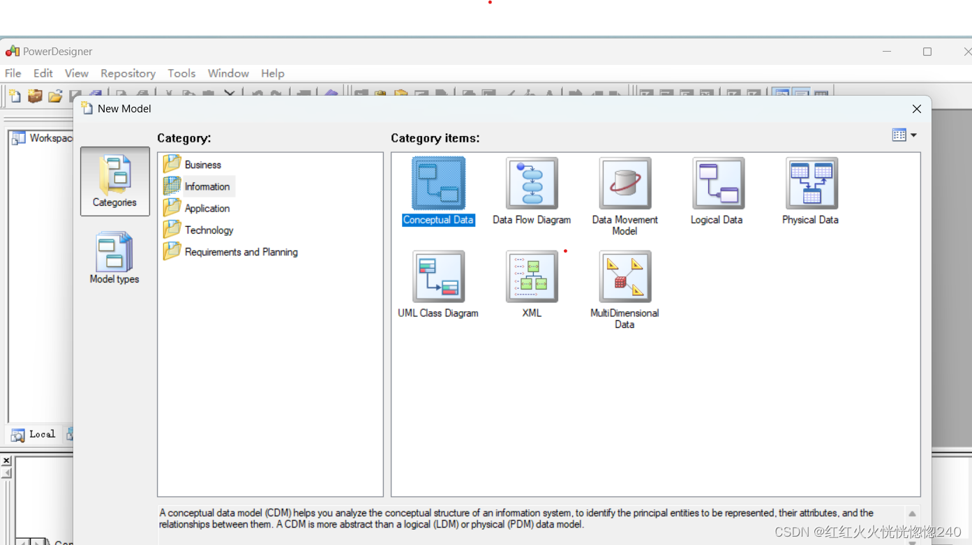This screenshot has height=545, width=972.
Task: Click the New Model toolbar icon
Action: coord(15,96)
